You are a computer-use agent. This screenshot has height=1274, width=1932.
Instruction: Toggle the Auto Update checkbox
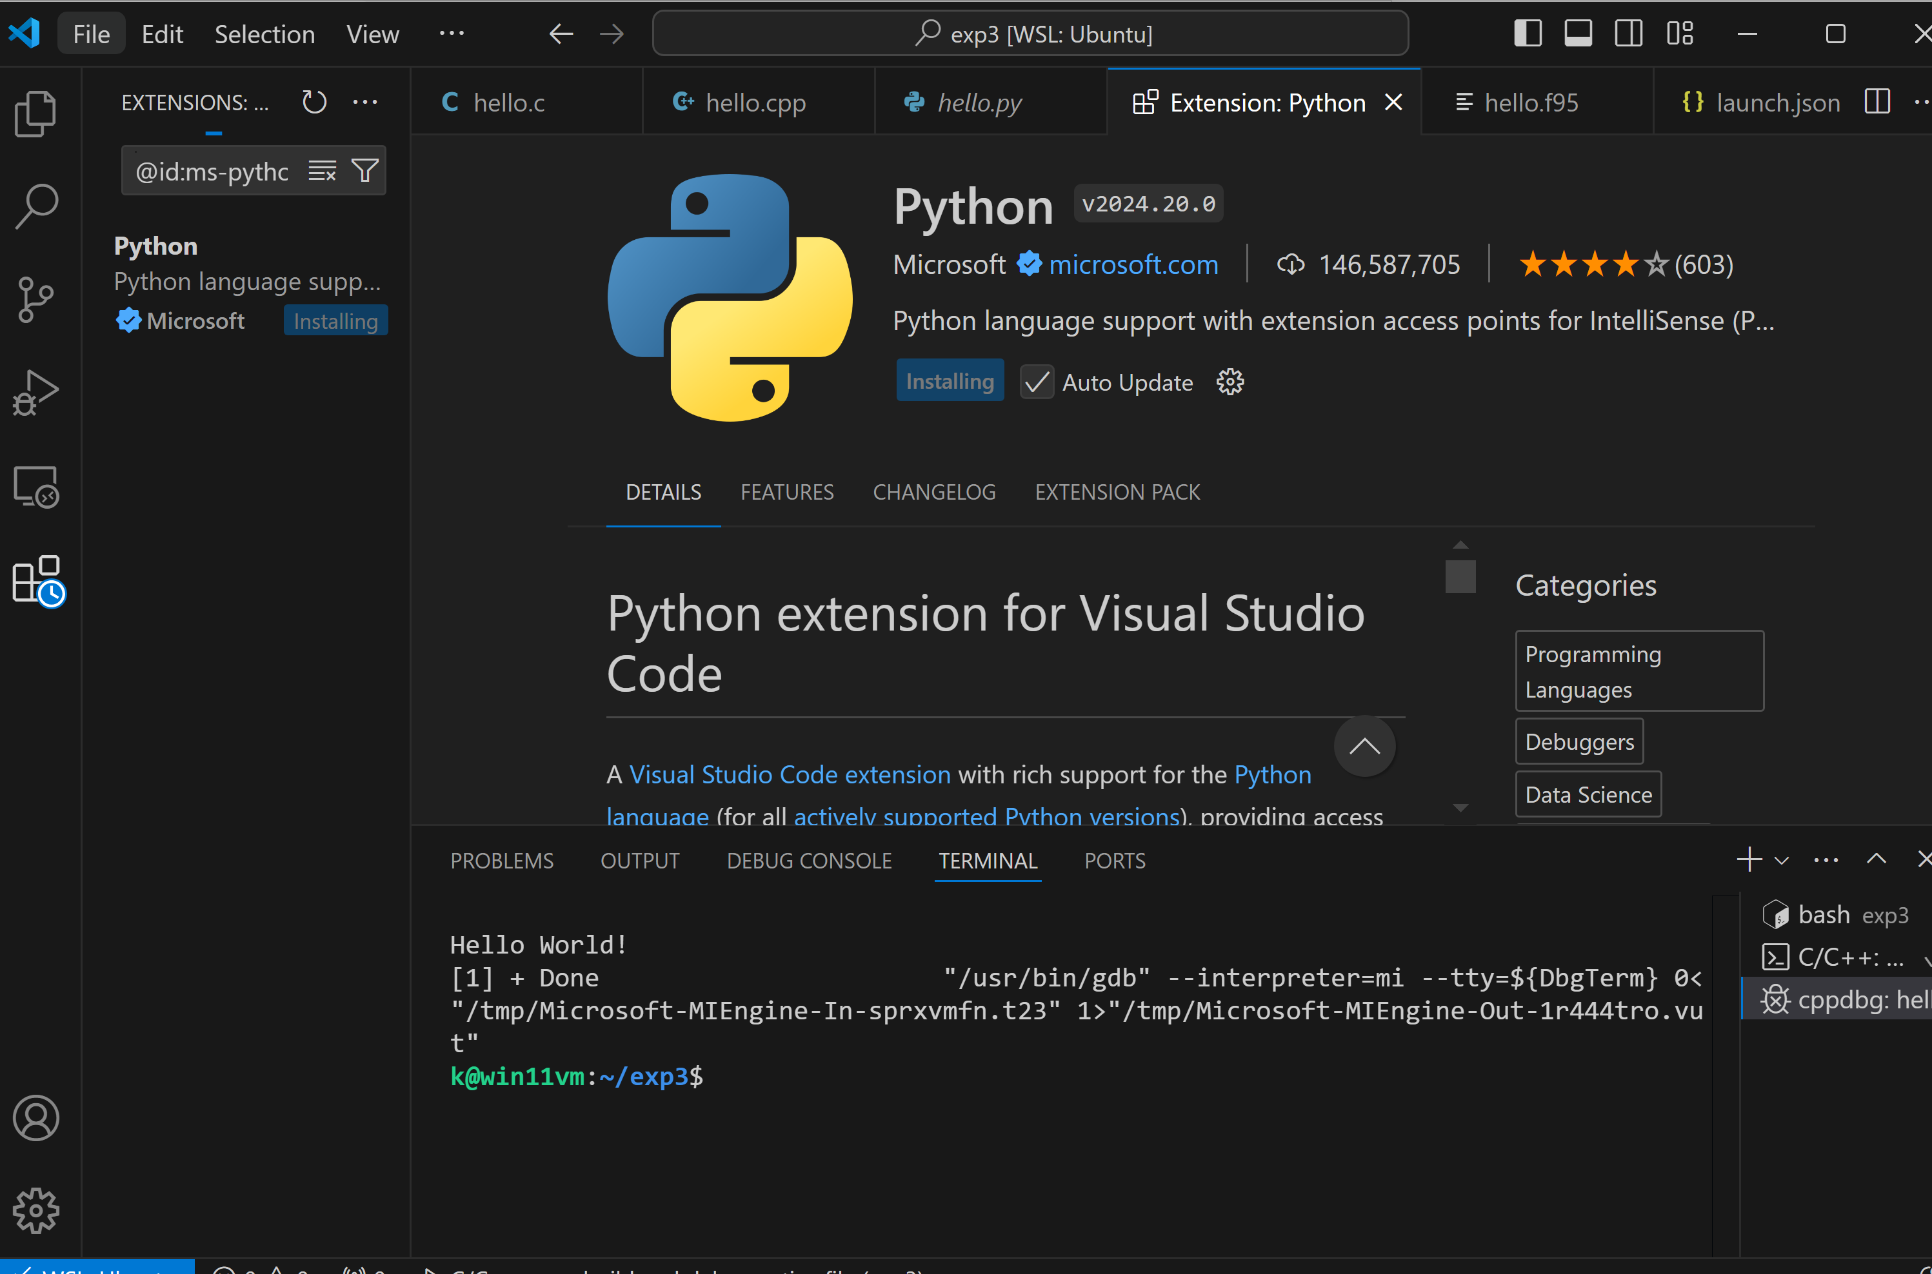1037,382
